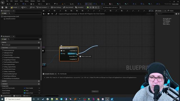This screenshot has width=180, height=101.
Task: Open the ConstructionScript function
Action: point(9,50)
